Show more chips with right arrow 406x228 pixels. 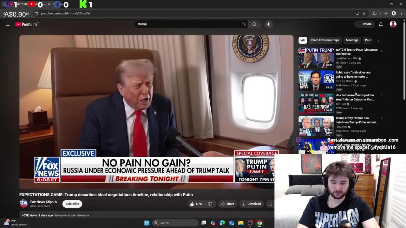(x=378, y=41)
